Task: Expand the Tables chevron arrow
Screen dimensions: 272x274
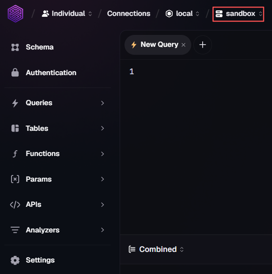Action: point(102,128)
